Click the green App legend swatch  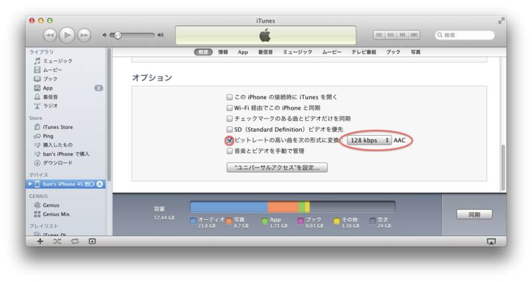(265, 221)
